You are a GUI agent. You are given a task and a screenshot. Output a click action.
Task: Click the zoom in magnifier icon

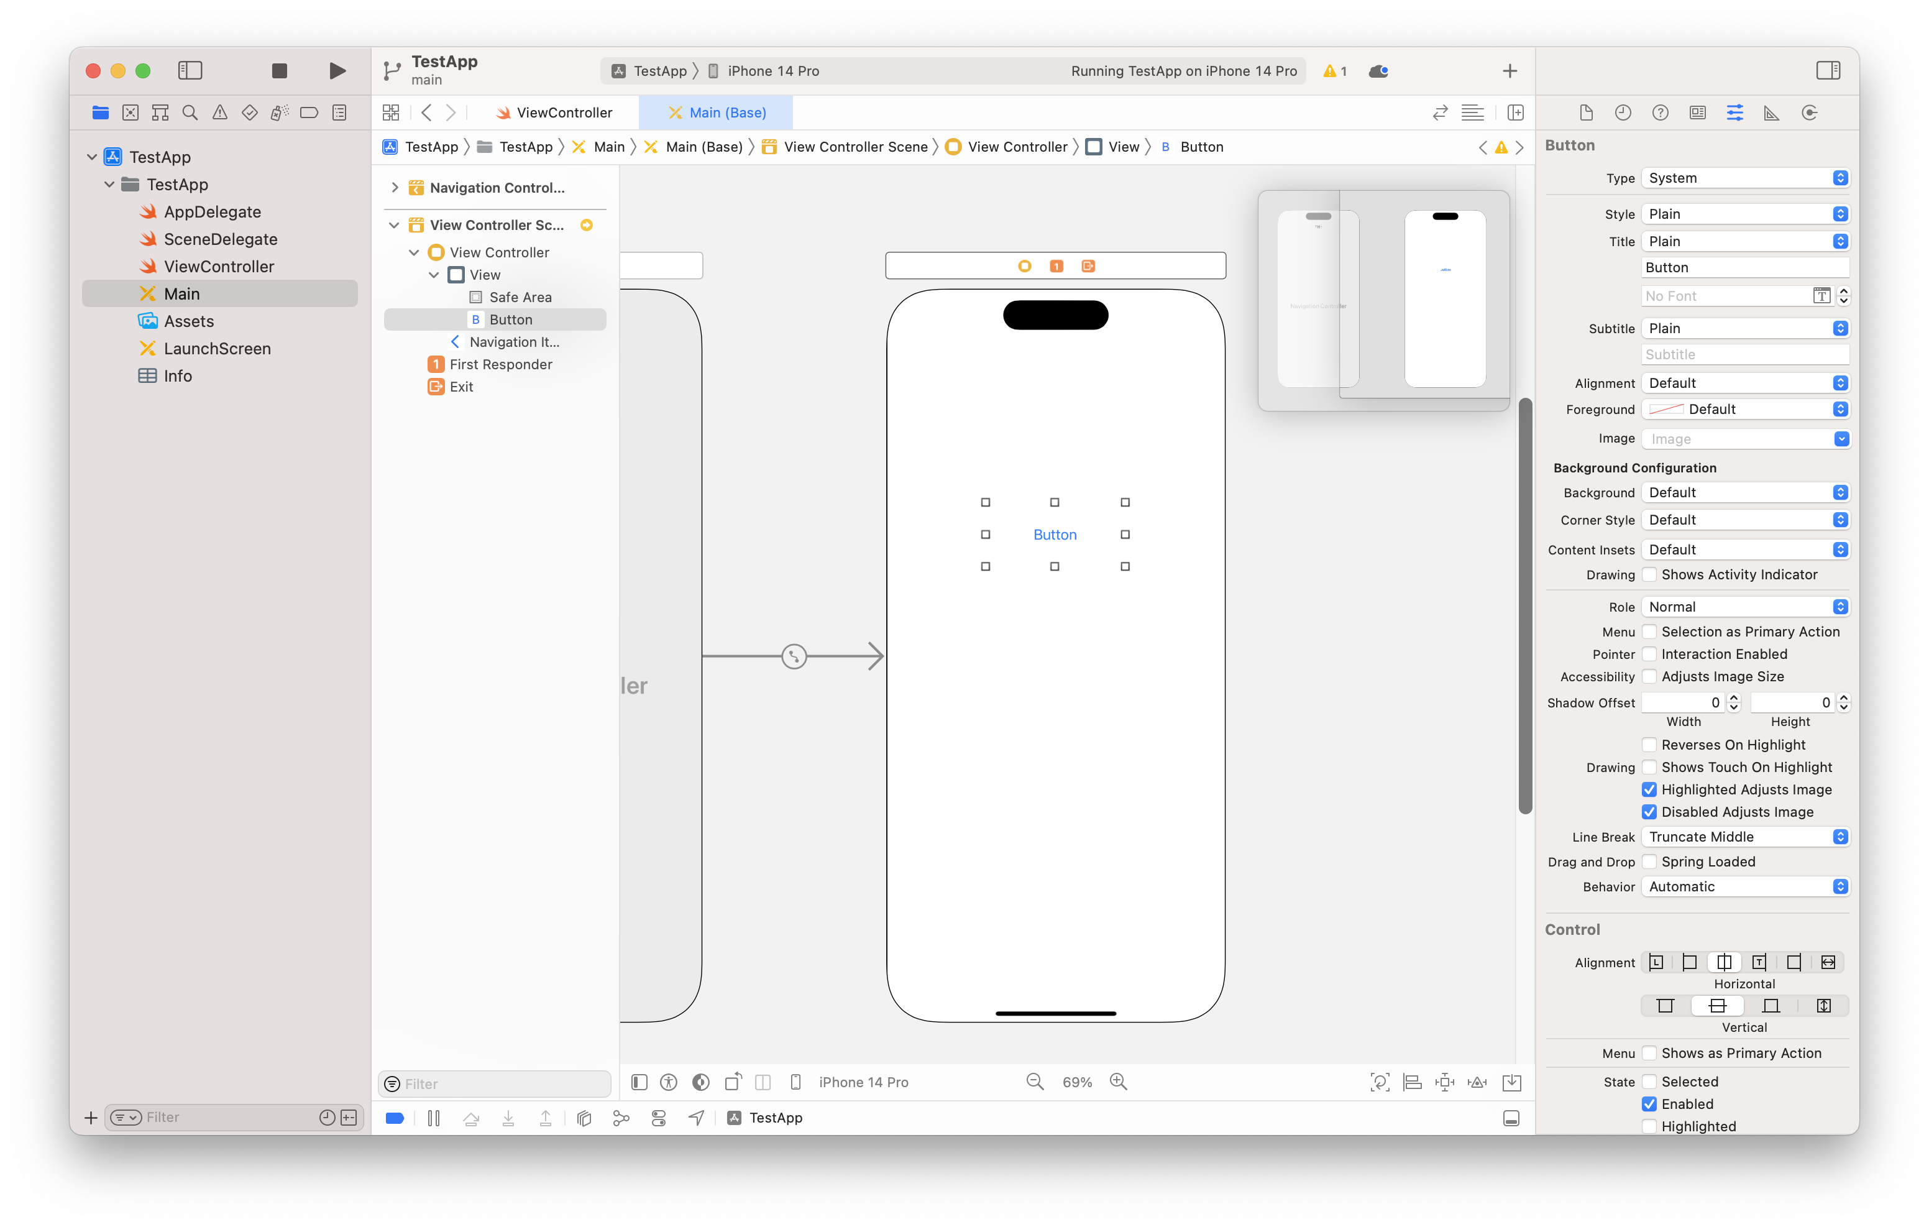(x=1118, y=1082)
